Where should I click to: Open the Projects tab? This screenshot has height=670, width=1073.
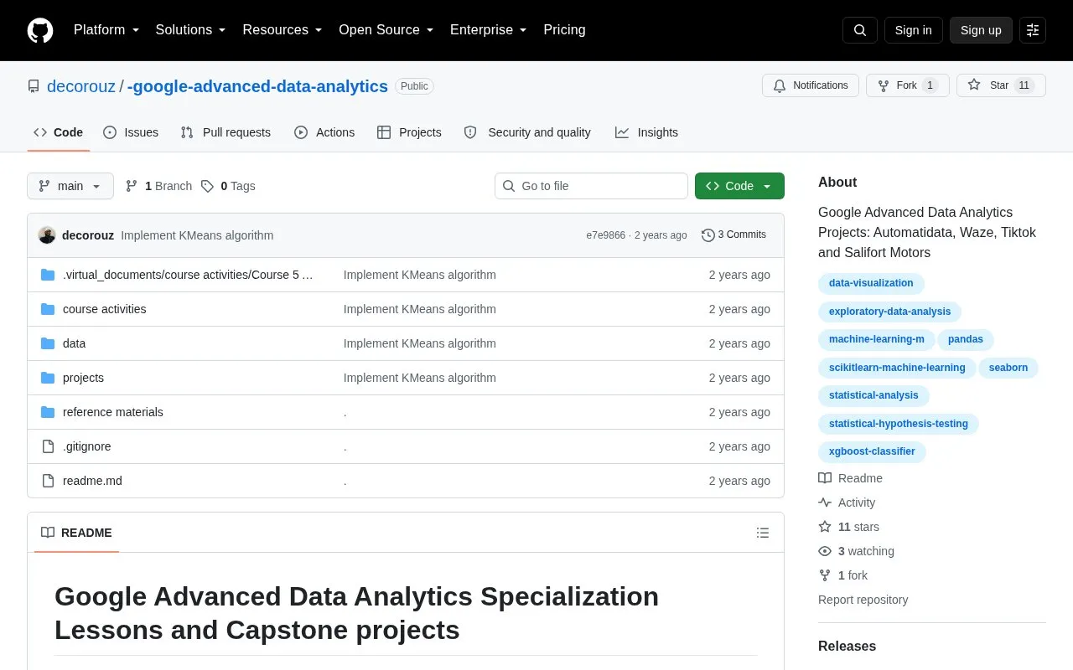click(x=409, y=132)
